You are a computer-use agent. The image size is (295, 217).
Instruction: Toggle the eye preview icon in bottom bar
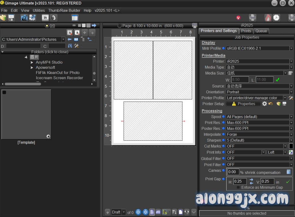(x=187, y=212)
